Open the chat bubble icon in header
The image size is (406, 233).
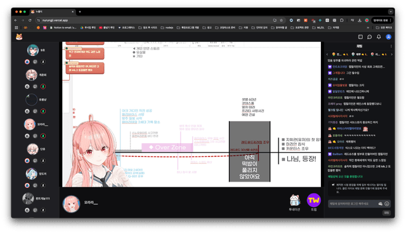point(369,37)
